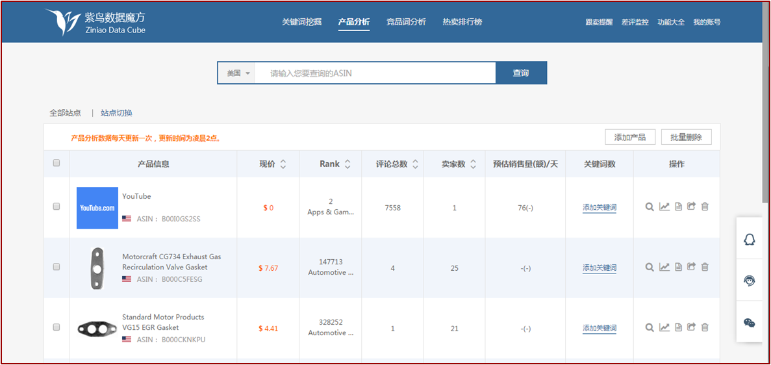The image size is (771, 365).
Task: Click the customer service headset icon
Action: [749, 281]
